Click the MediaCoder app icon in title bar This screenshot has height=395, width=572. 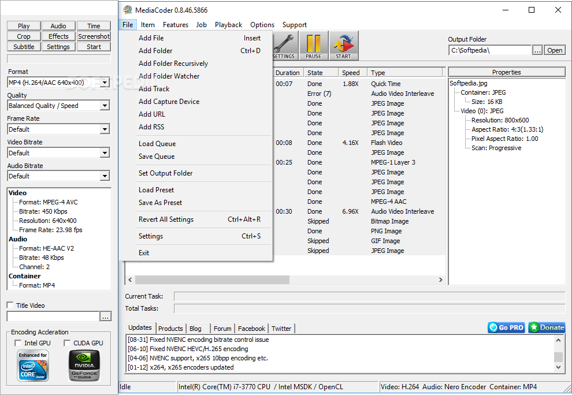(127, 10)
